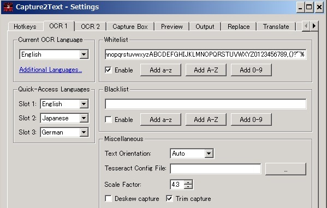Switch to the Output tab
The image size is (327, 208).
tap(205, 27)
